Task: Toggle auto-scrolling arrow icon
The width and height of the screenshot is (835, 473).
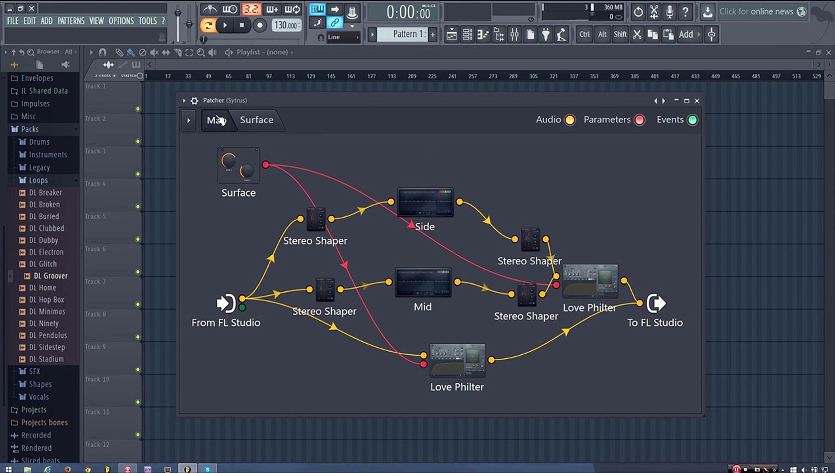Action: click(x=335, y=9)
